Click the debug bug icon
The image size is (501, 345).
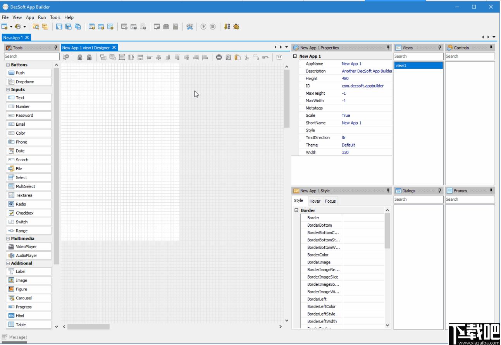click(x=236, y=27)
